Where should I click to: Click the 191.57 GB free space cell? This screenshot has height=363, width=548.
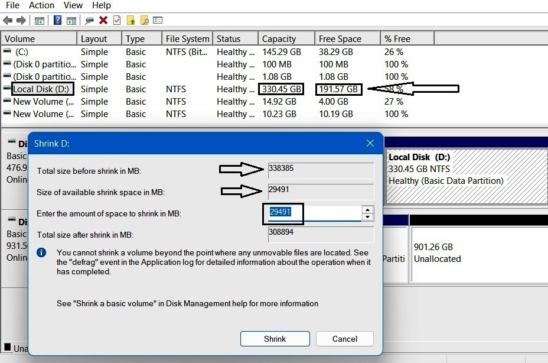pos(338,89)
